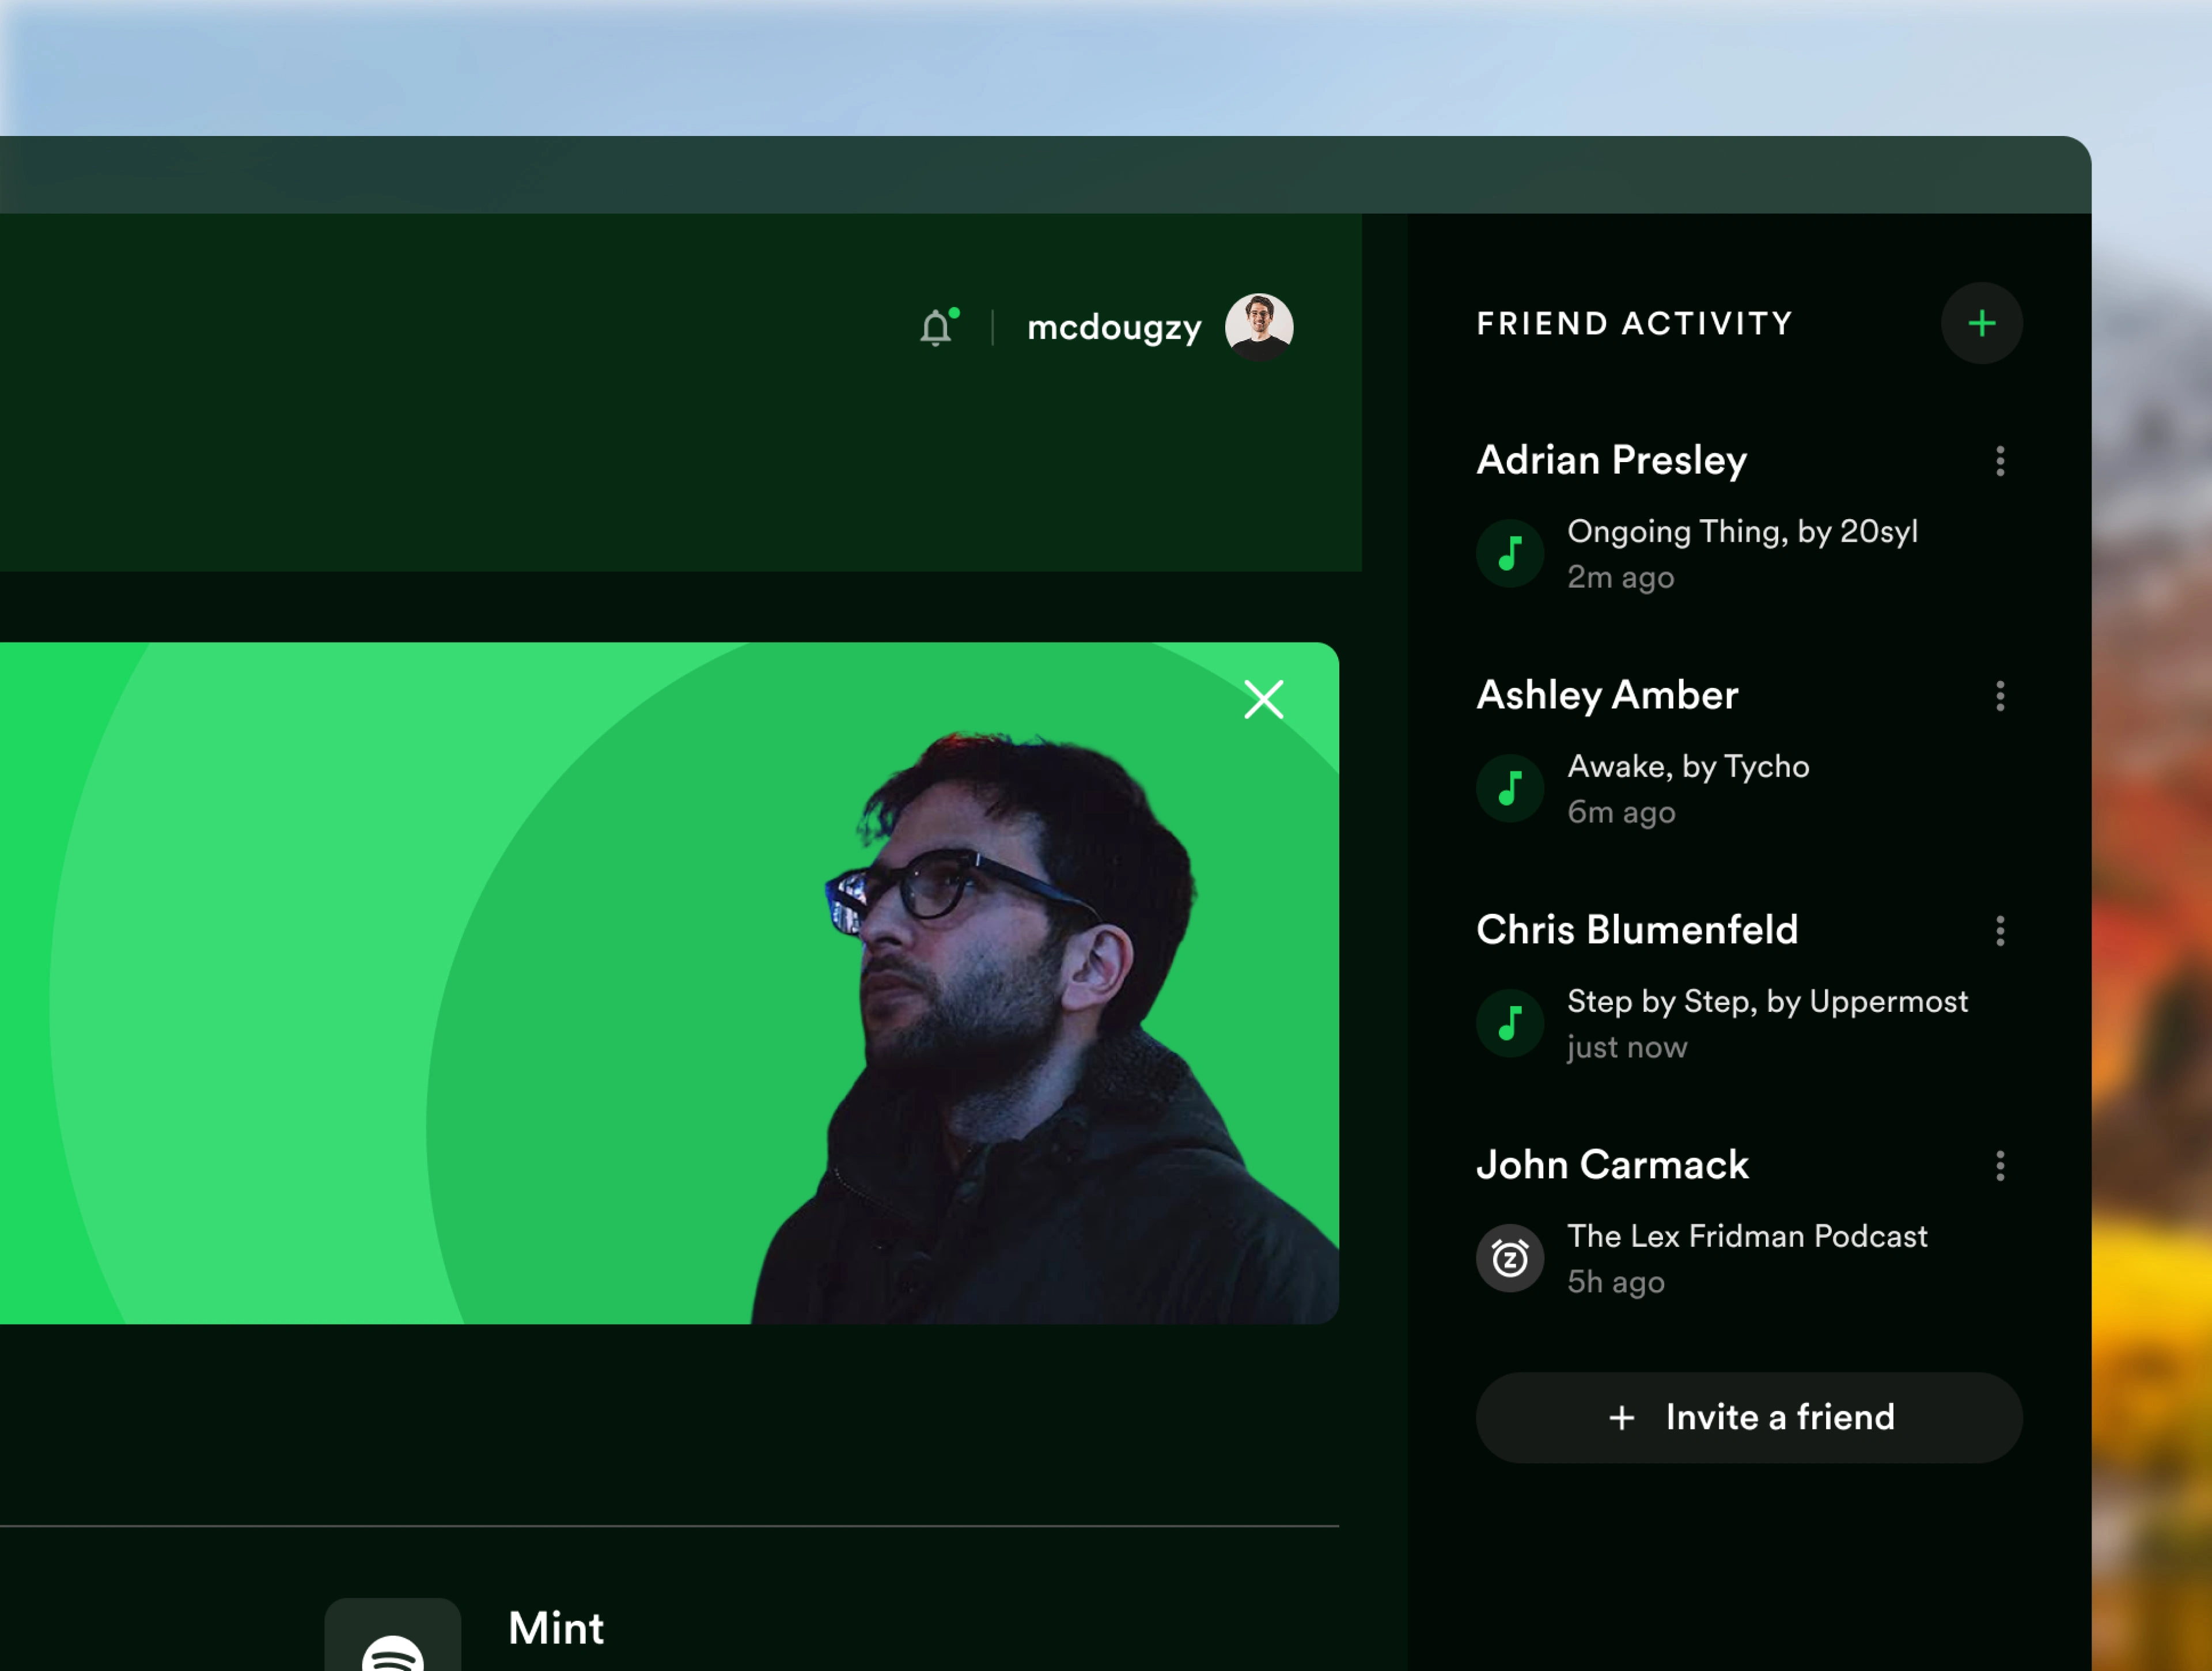Select Adrian Presley friend name
Image resolution: width=2212 pixels, height=1671 pixels.
pyautogui.click(x=1611, y=460)
